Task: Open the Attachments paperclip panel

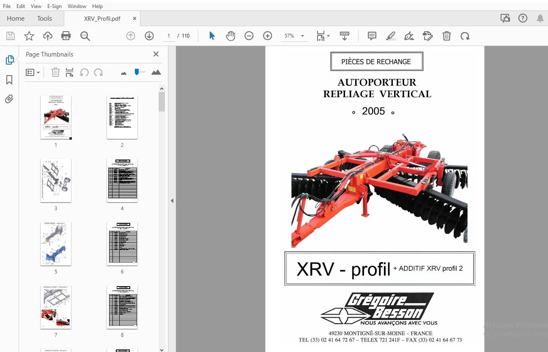Action: pos(9,99)
